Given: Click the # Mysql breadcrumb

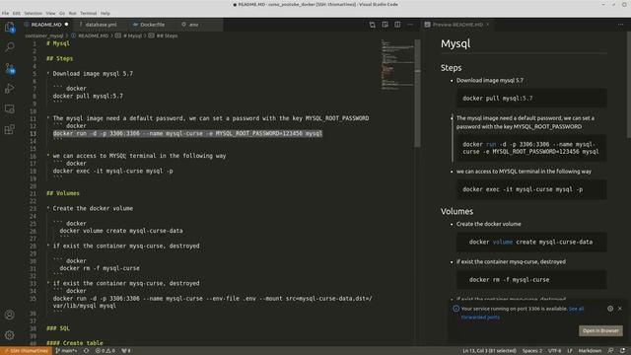Looking at the screenshot, I should [x=132, y=35].
